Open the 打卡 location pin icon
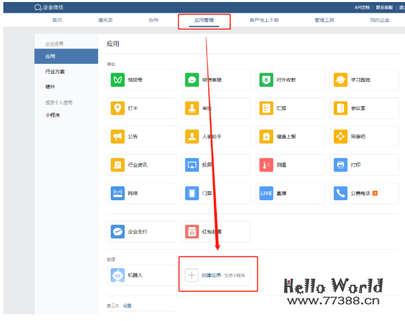The width and height of the screenshot is (405, 321). [118, 108]
